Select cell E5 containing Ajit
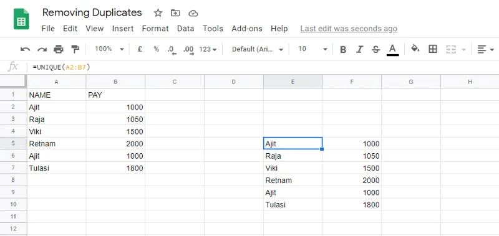The image size is (499, 236). coord(293,143)
